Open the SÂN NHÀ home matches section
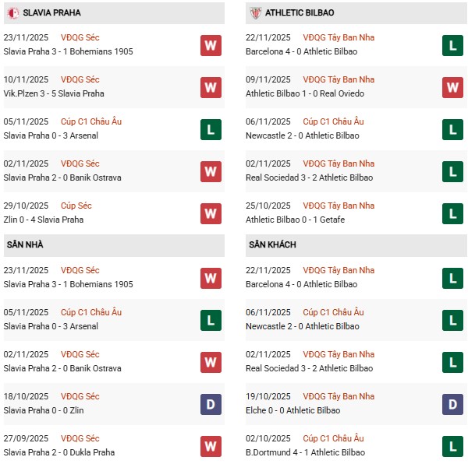This screenshot has width=468, height=464. [25, 245]
